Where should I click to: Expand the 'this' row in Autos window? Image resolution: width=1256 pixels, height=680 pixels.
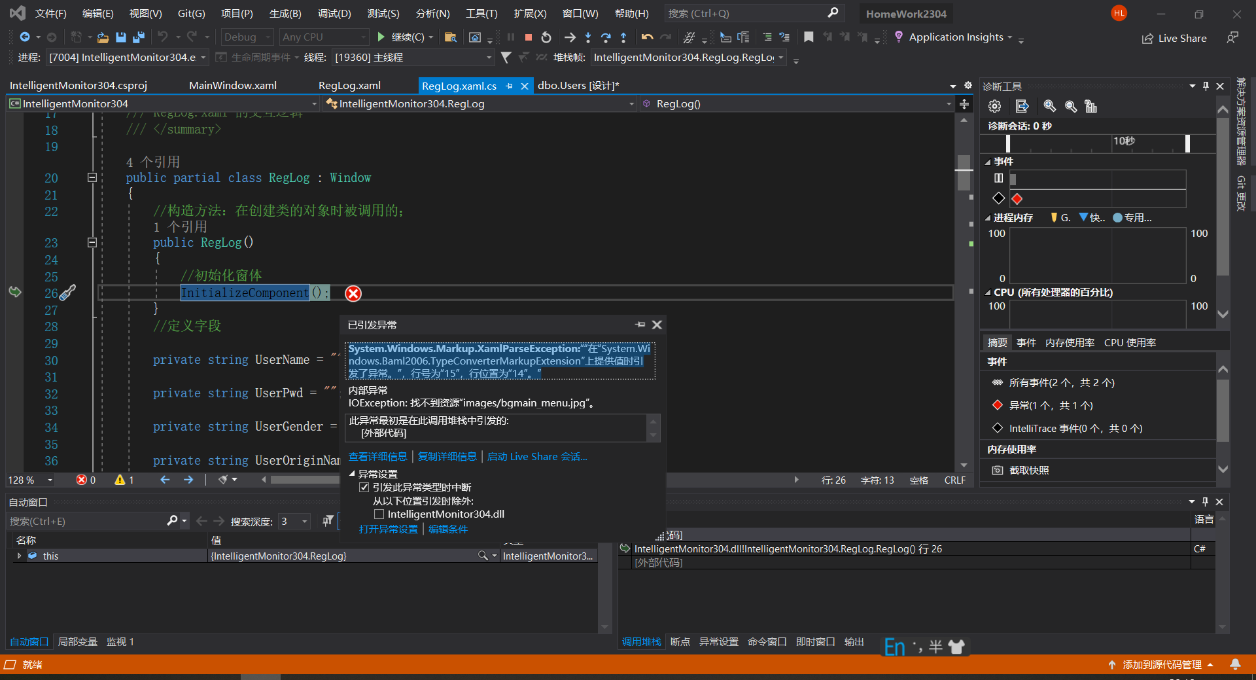[x=19, y=556]
